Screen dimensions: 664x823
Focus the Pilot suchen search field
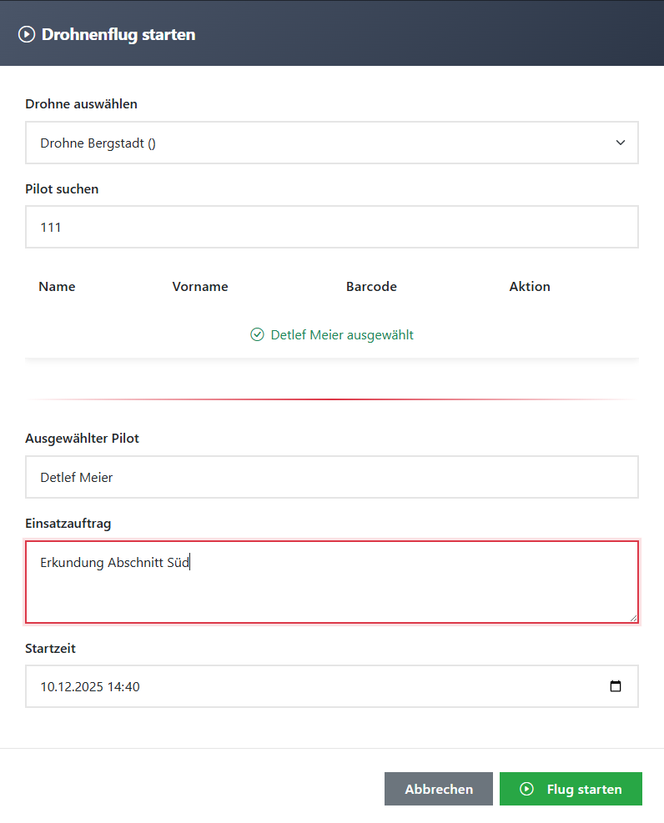tap(331, 227)
